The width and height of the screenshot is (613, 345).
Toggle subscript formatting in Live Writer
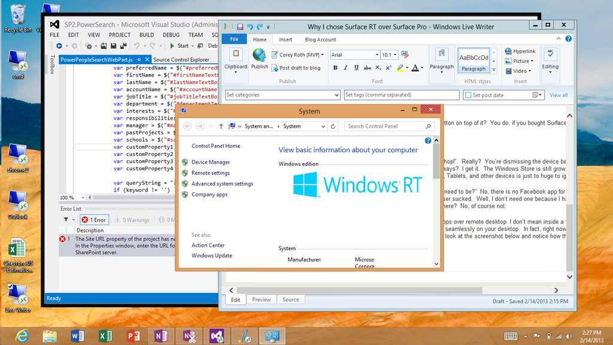click(x=378, y=68)
